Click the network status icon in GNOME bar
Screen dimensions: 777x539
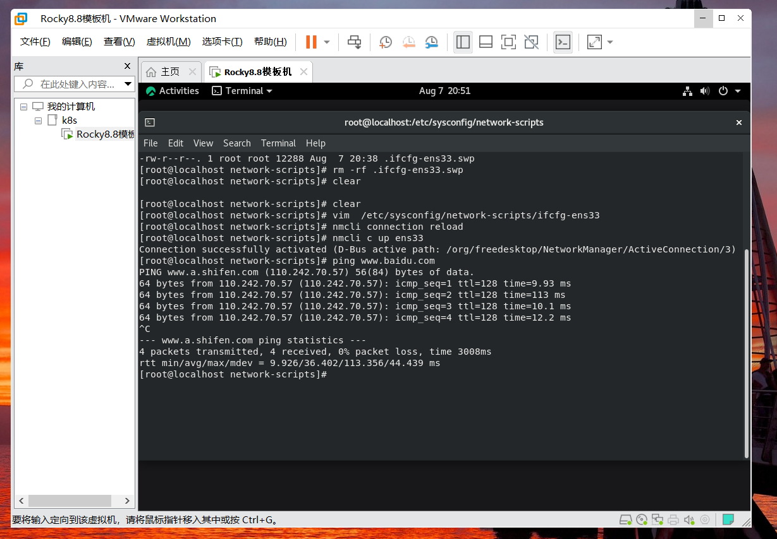pos(687,91)
